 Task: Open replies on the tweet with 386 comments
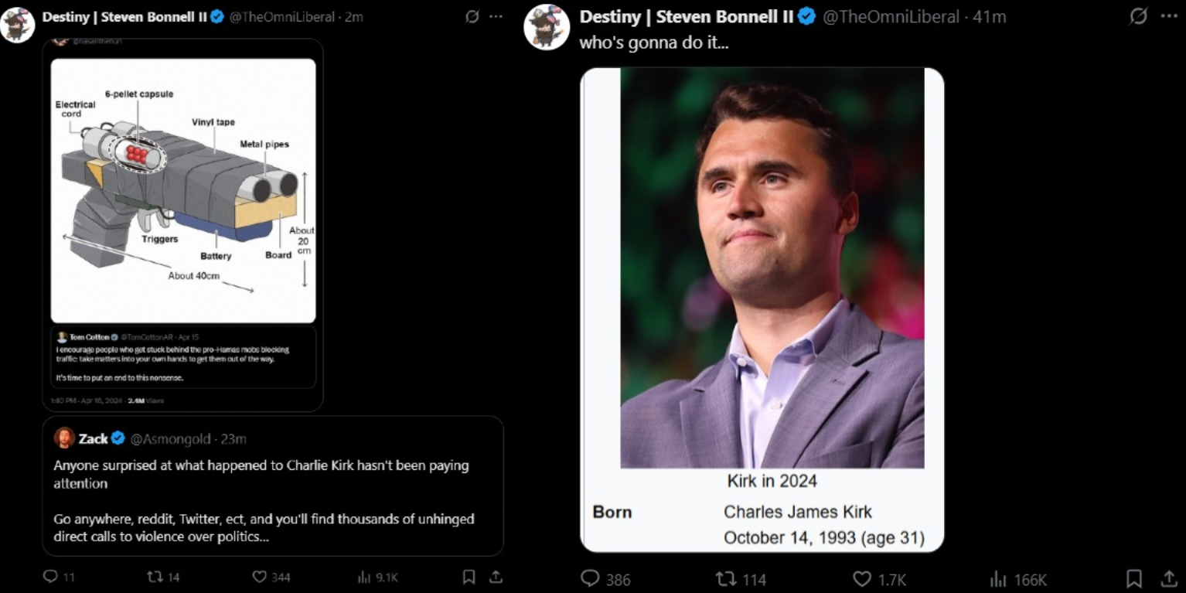pyautogui.click(x=591, y=578)
